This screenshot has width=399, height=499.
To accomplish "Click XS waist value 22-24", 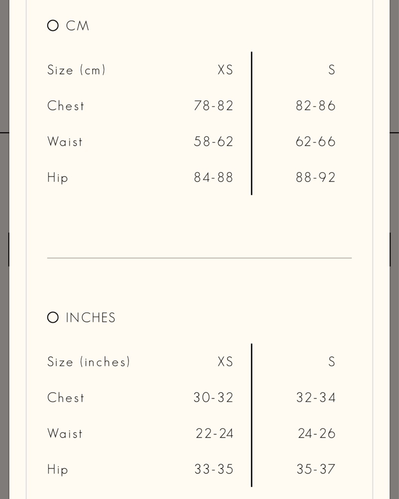I will (214, 434).
